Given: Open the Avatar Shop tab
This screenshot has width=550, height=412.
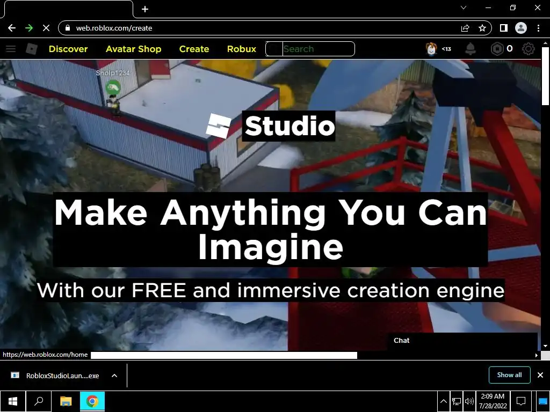Looking at the screenshot, I should tap(133, 49).
